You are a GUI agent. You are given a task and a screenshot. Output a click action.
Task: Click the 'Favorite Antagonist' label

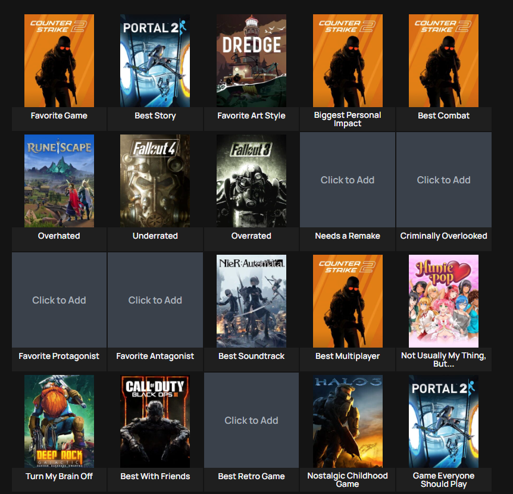coord(155,356)
